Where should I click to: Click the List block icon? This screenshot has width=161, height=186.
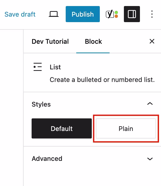pyautogui.click(x=38, y=67)
